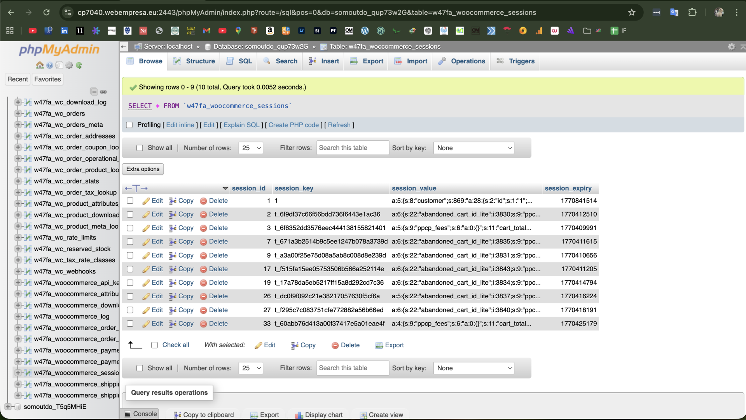The image size is (746, 420).
Task: Reload navigation panel with green refresh icon
Action: tap(79, 65)
